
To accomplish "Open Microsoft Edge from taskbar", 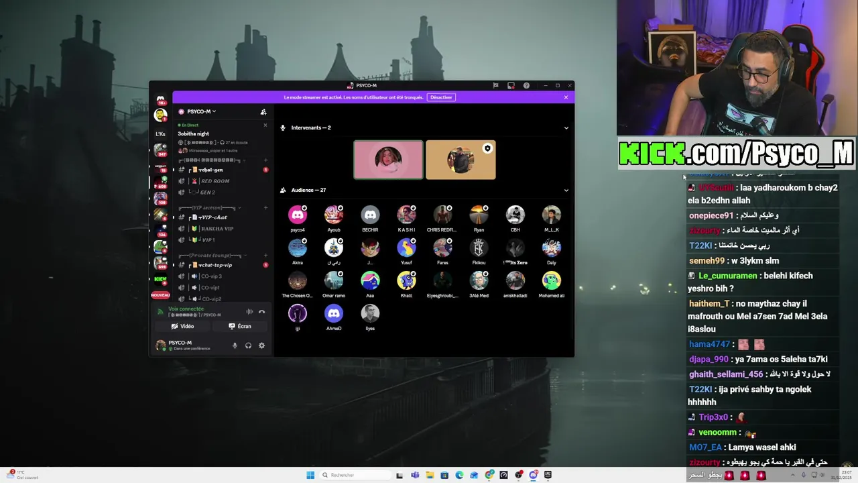I will pos(459,475).
